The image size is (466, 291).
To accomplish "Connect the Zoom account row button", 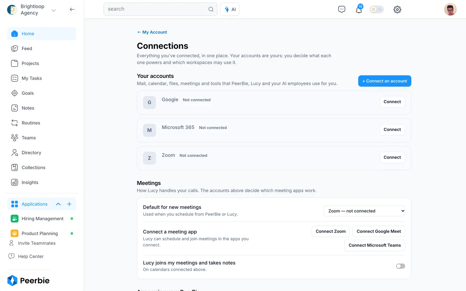I will pyautogui.click(x=392, y=157).
